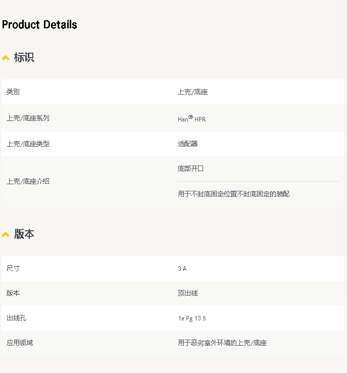
Task: Click the 上壳/底座系列 label
Action: coord(28,118)
